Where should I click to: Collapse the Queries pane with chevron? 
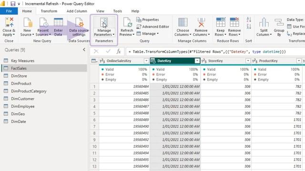pyautogui.click(x=84, y=49)
